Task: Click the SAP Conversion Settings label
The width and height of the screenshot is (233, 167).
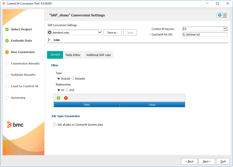Action: [62, 25]
